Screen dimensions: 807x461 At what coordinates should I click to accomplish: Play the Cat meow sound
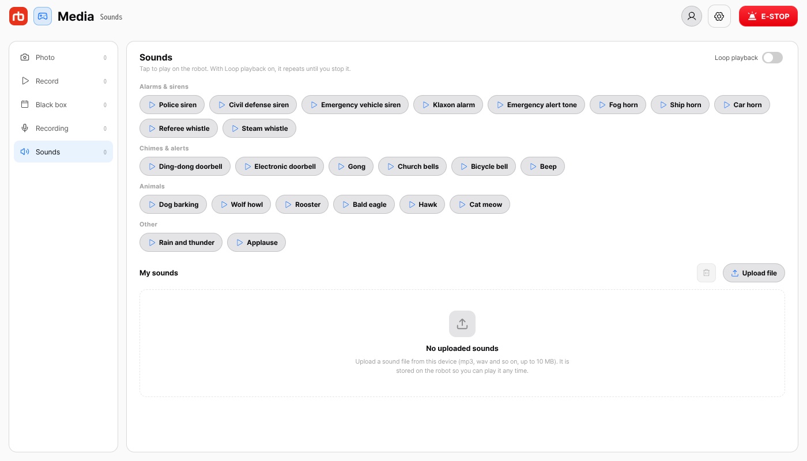coord(480,205)
